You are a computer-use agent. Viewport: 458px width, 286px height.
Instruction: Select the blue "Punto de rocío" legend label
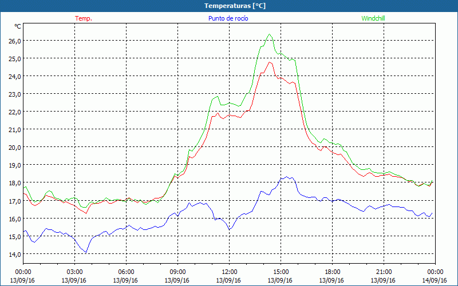pyautogui.click(x=228, y=18)
